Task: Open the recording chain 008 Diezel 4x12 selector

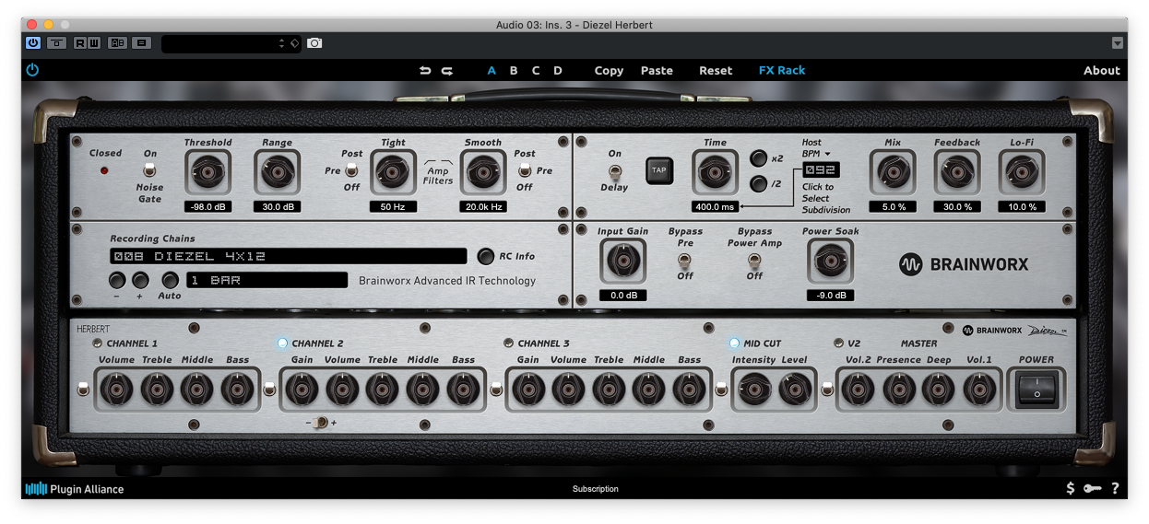Action: click(288, 256)
